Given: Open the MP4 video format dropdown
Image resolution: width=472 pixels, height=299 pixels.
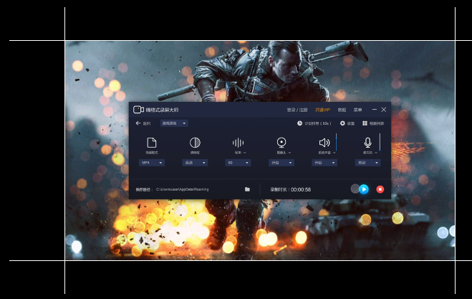Looking at the screenshot, I should click(x=152, y=163).
